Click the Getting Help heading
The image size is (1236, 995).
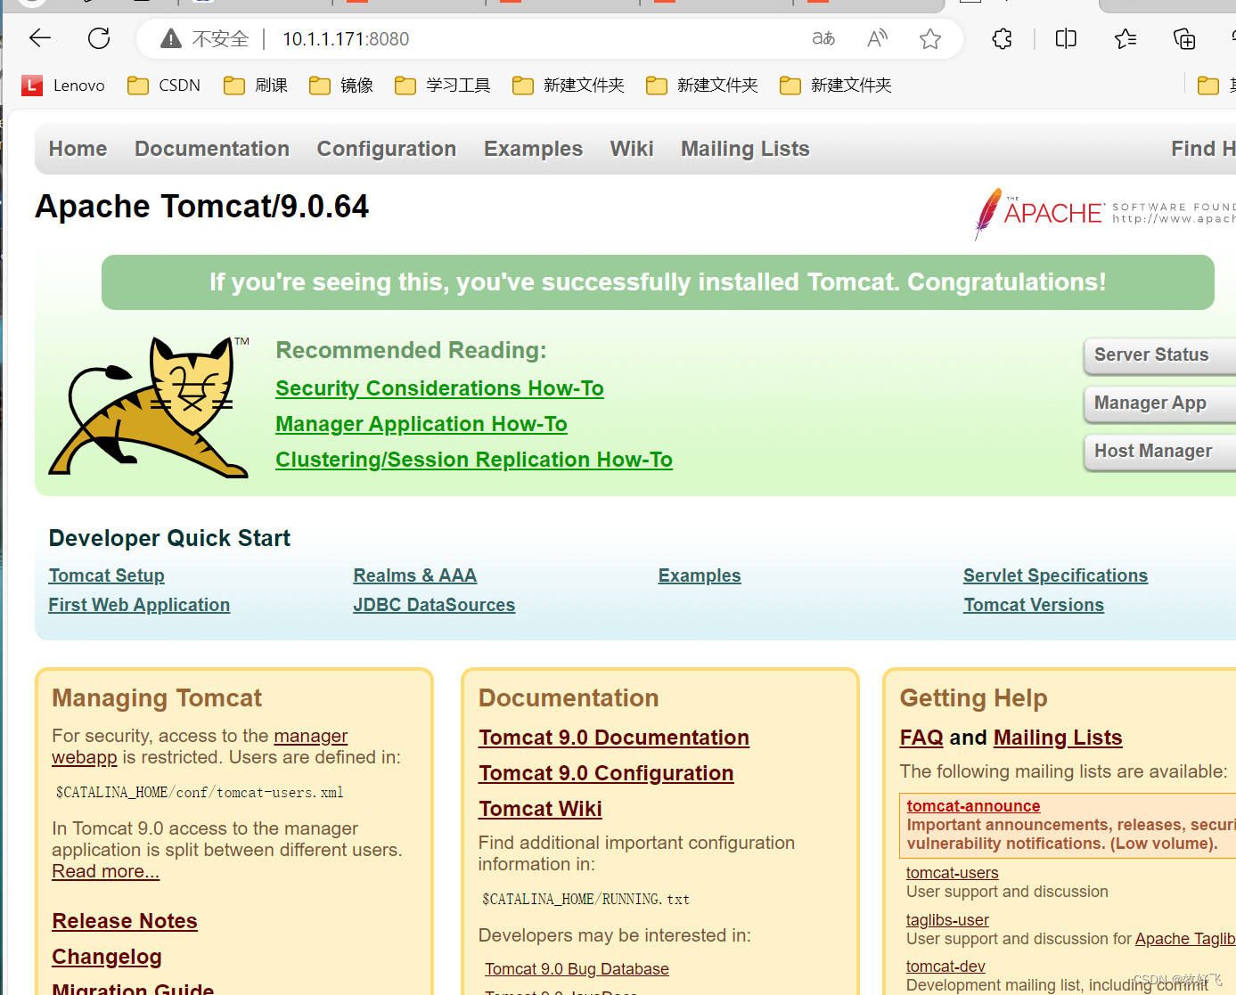click(973, 698)
